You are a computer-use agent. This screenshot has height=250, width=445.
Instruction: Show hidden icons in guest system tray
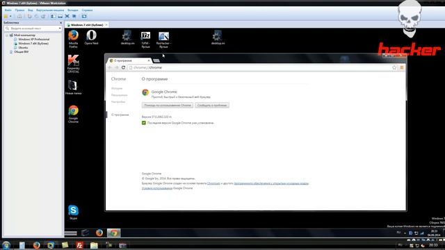(405, 233)
